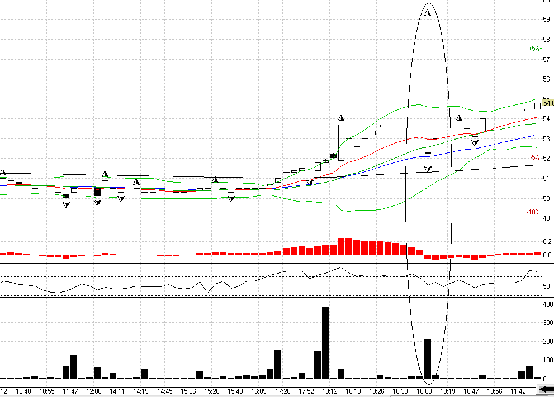Click the 51 price axis label
This screenshot has height=397, width=554.
(x=547, y=178)
